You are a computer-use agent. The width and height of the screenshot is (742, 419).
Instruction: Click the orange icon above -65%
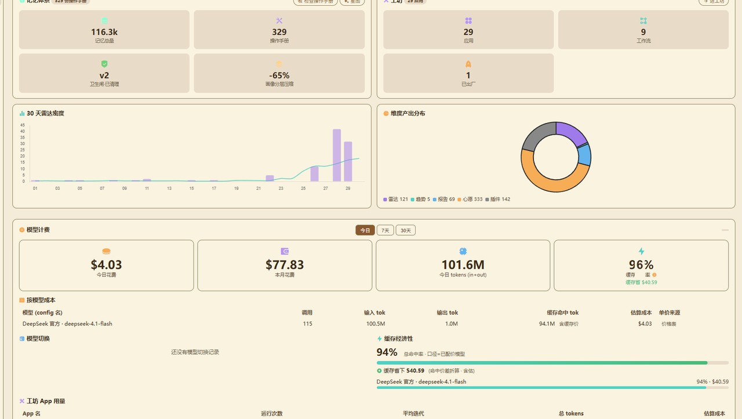click(x=279, y=64)
